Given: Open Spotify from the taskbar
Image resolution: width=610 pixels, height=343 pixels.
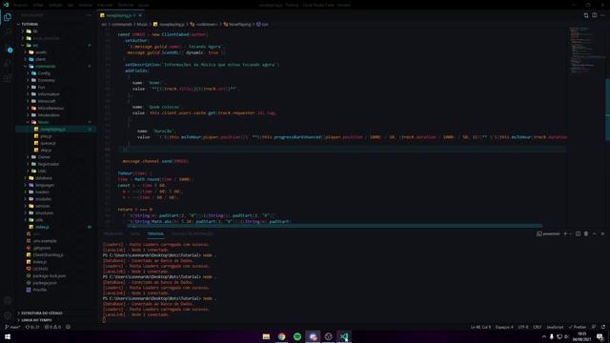Looking at the screenshot, I should tap(297, 336).
